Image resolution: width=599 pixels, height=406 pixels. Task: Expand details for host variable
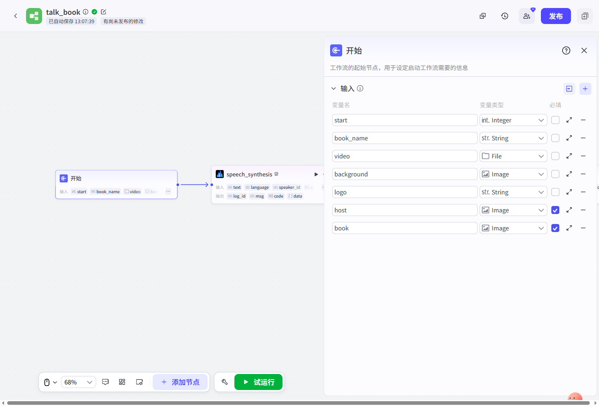pyautogui.click(x=569, y=210)
